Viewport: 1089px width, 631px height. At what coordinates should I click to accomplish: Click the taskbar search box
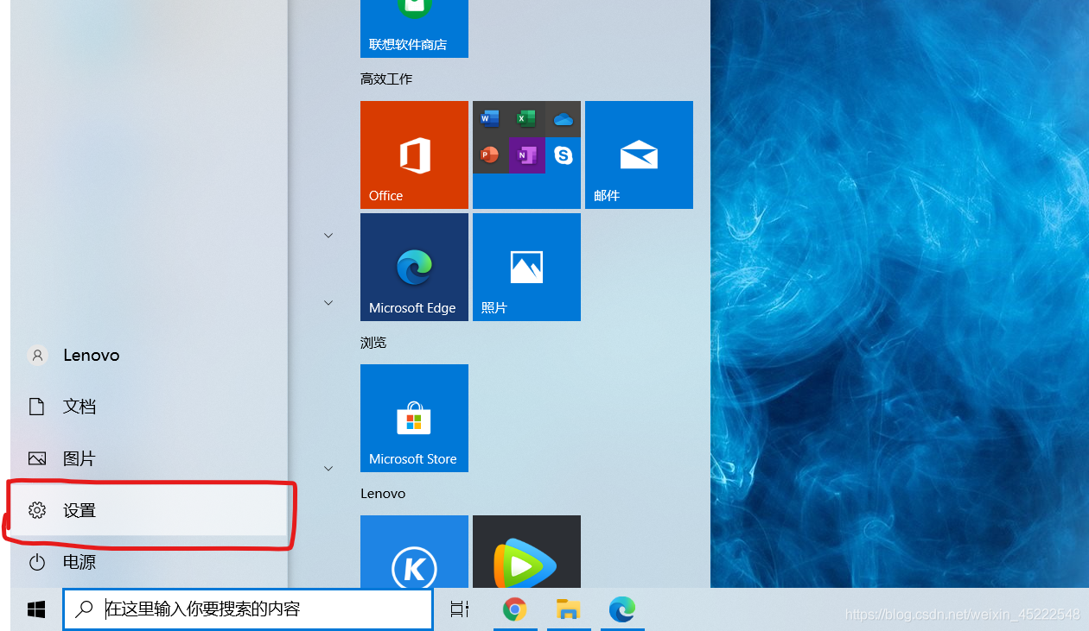click(x=248, y=609)
